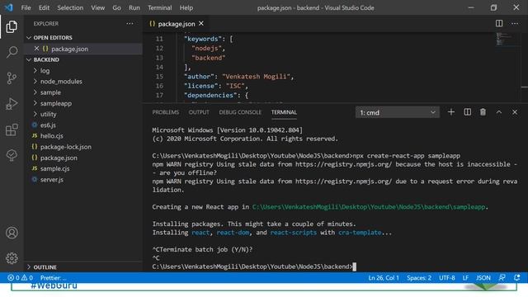528x297 pixels.
Task: Close package.json in Open Editors list
Action: [x=36, y=49]
